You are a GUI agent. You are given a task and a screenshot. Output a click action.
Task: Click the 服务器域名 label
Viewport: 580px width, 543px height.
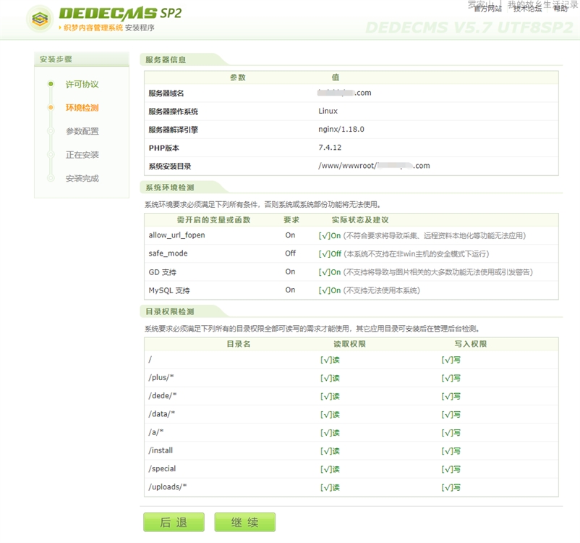tap(166, 93)
